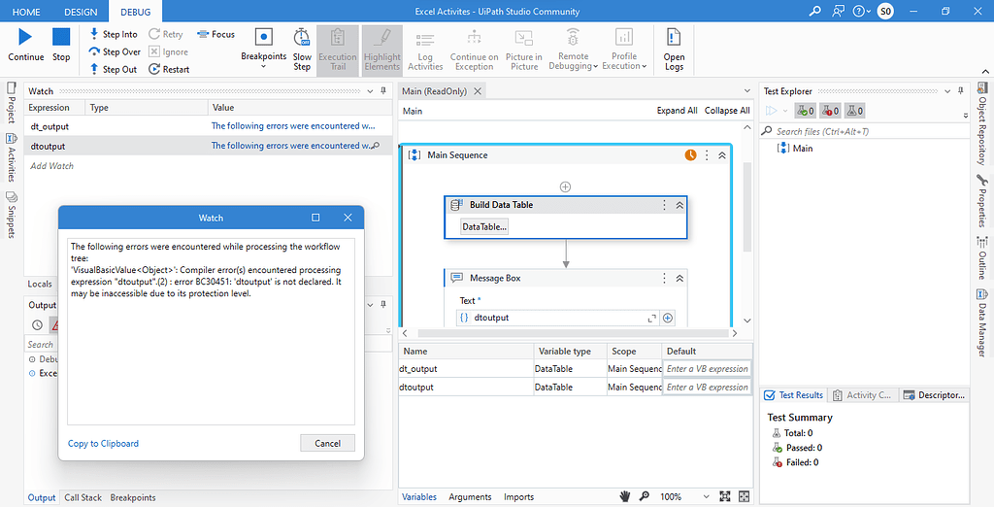Stop the debugging session
The width and height of the screenshot is (994, 507).
(61, 38)
